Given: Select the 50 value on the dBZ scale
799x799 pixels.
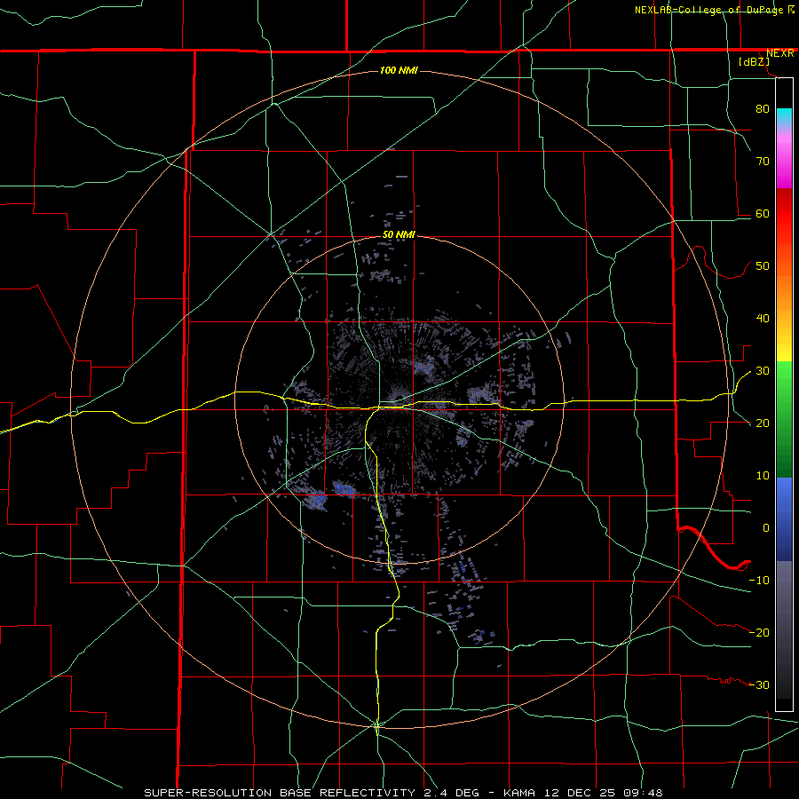Looking at the screenshot, I should click(x=763, y=266).
